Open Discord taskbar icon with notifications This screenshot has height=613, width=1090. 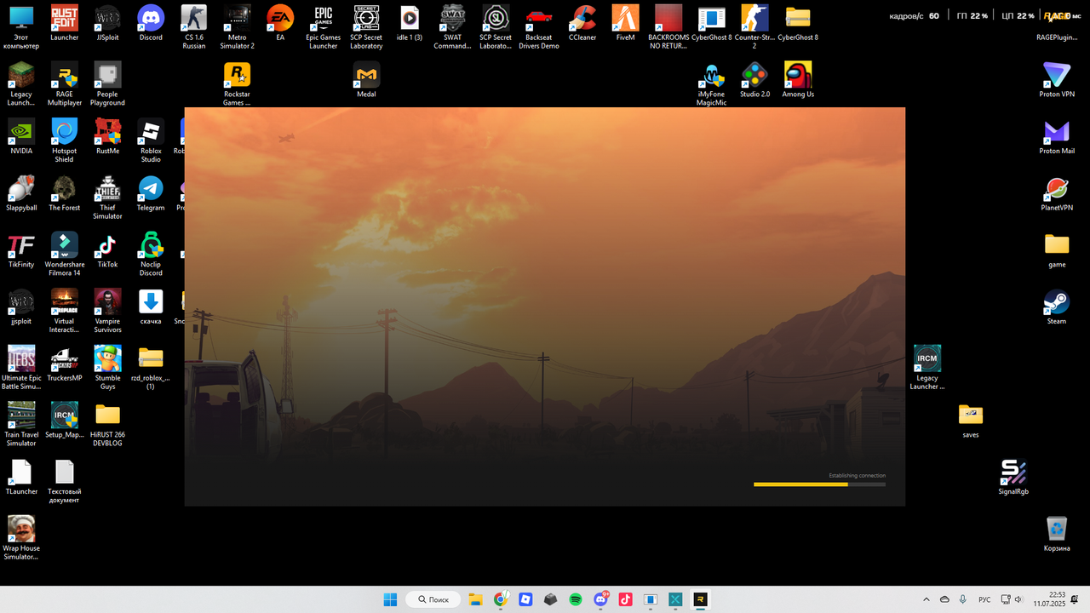click(601, 599)
